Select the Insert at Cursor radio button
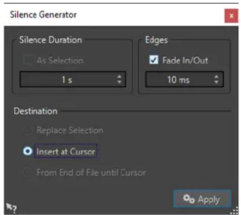The height and width of the screenshot is (215, 241). tap(28, 151)
